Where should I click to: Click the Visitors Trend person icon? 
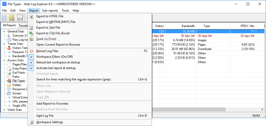coord(9,48)
